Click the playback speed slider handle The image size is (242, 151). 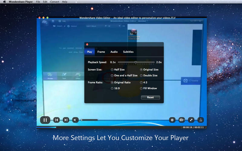[x=136, y=62]
